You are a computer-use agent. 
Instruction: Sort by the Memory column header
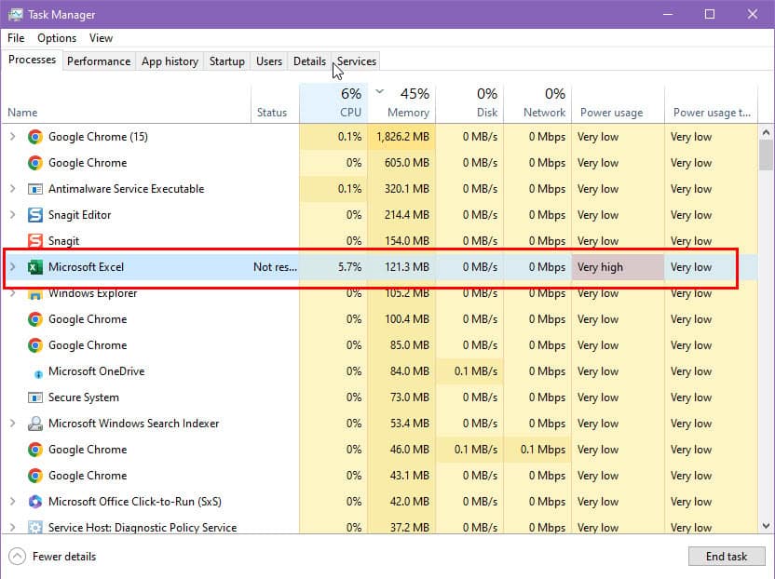401,103
